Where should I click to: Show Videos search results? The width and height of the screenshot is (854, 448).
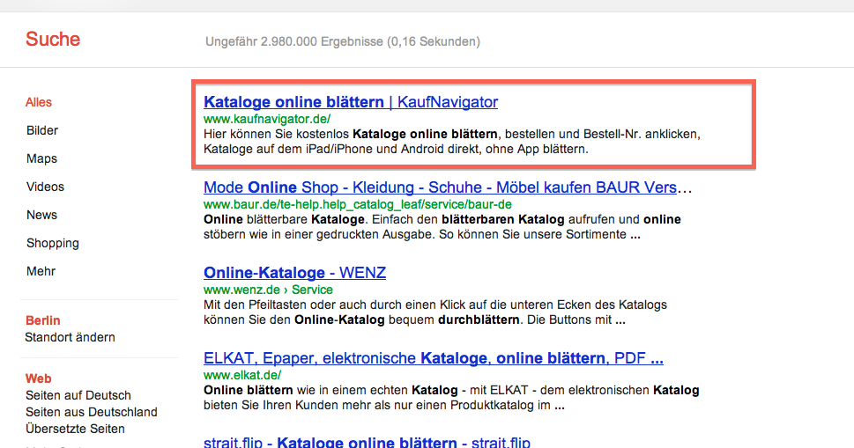45,187
